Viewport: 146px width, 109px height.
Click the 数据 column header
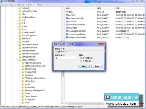(x=117, y=8)
